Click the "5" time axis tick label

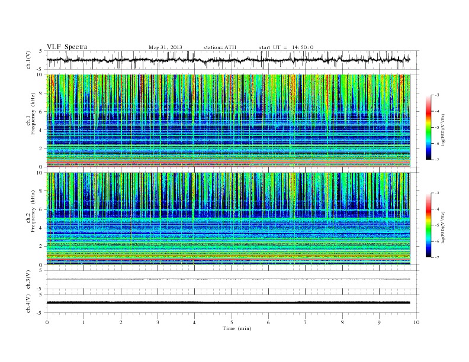(232, 322)
